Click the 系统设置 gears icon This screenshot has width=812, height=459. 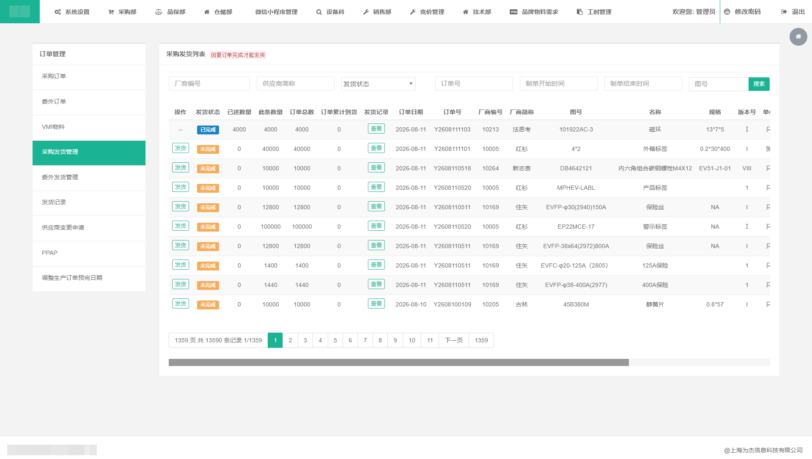click(58, 12)
